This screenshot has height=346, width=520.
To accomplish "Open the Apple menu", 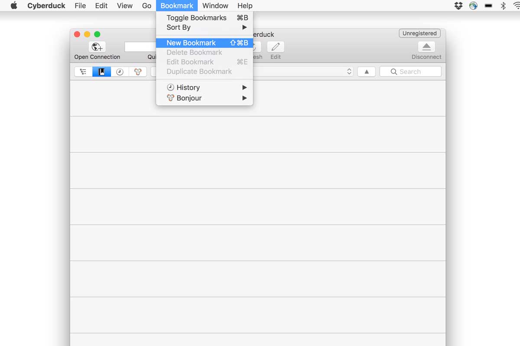I will tap(14, 6).
